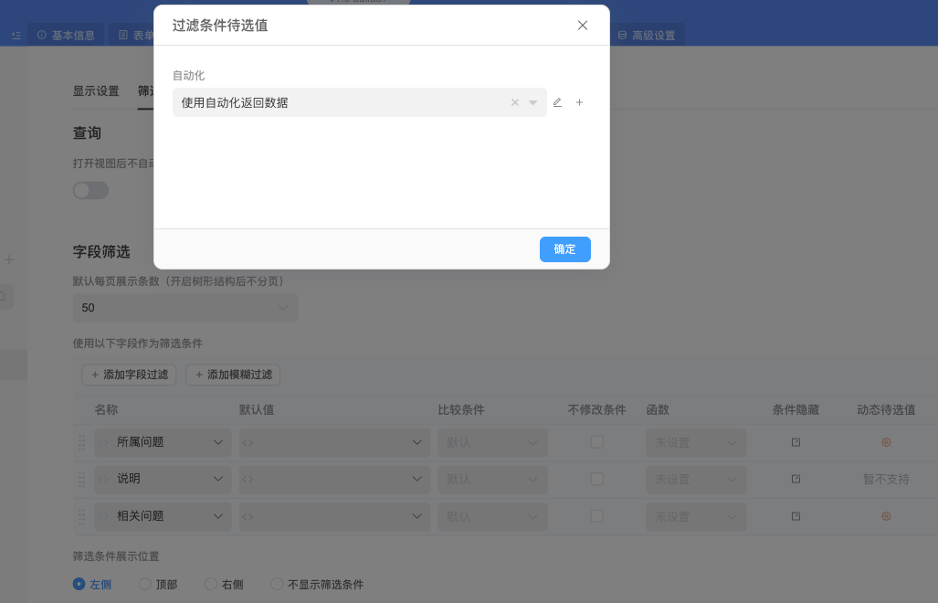The height and width of the screenshot is (603, 938).
Task: Open the 所属问题 field selector dropdown
Action: [162, 442]
